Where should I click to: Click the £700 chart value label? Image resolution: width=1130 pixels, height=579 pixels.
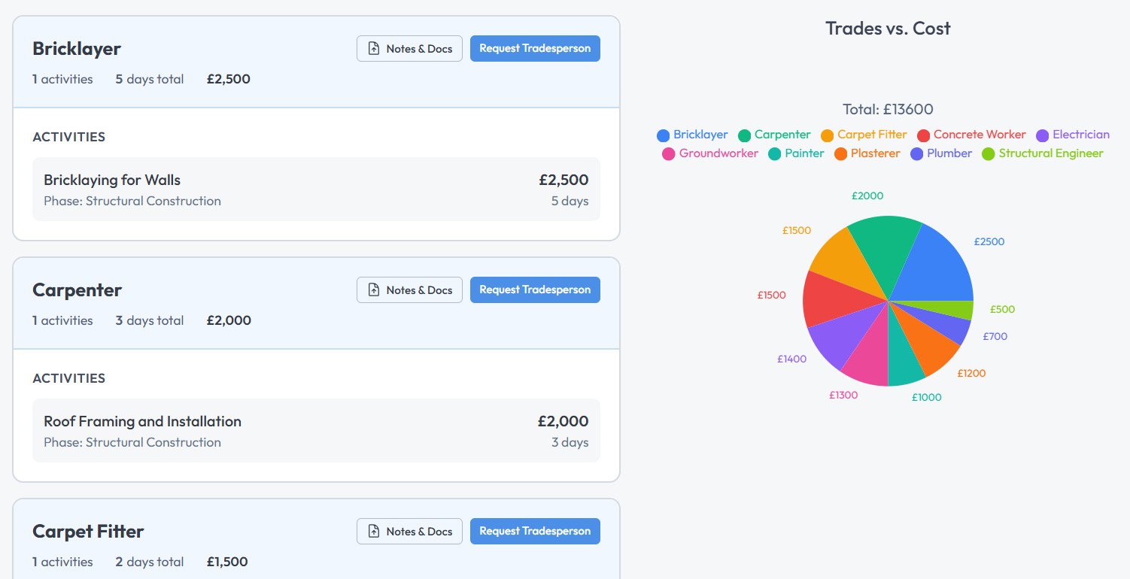pyautogui.click(x=995, y=336)
